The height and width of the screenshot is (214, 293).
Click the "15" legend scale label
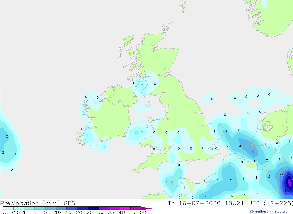pos(69,212)
